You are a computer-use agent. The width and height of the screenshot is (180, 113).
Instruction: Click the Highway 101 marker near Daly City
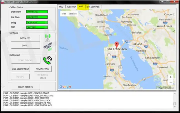120,67
